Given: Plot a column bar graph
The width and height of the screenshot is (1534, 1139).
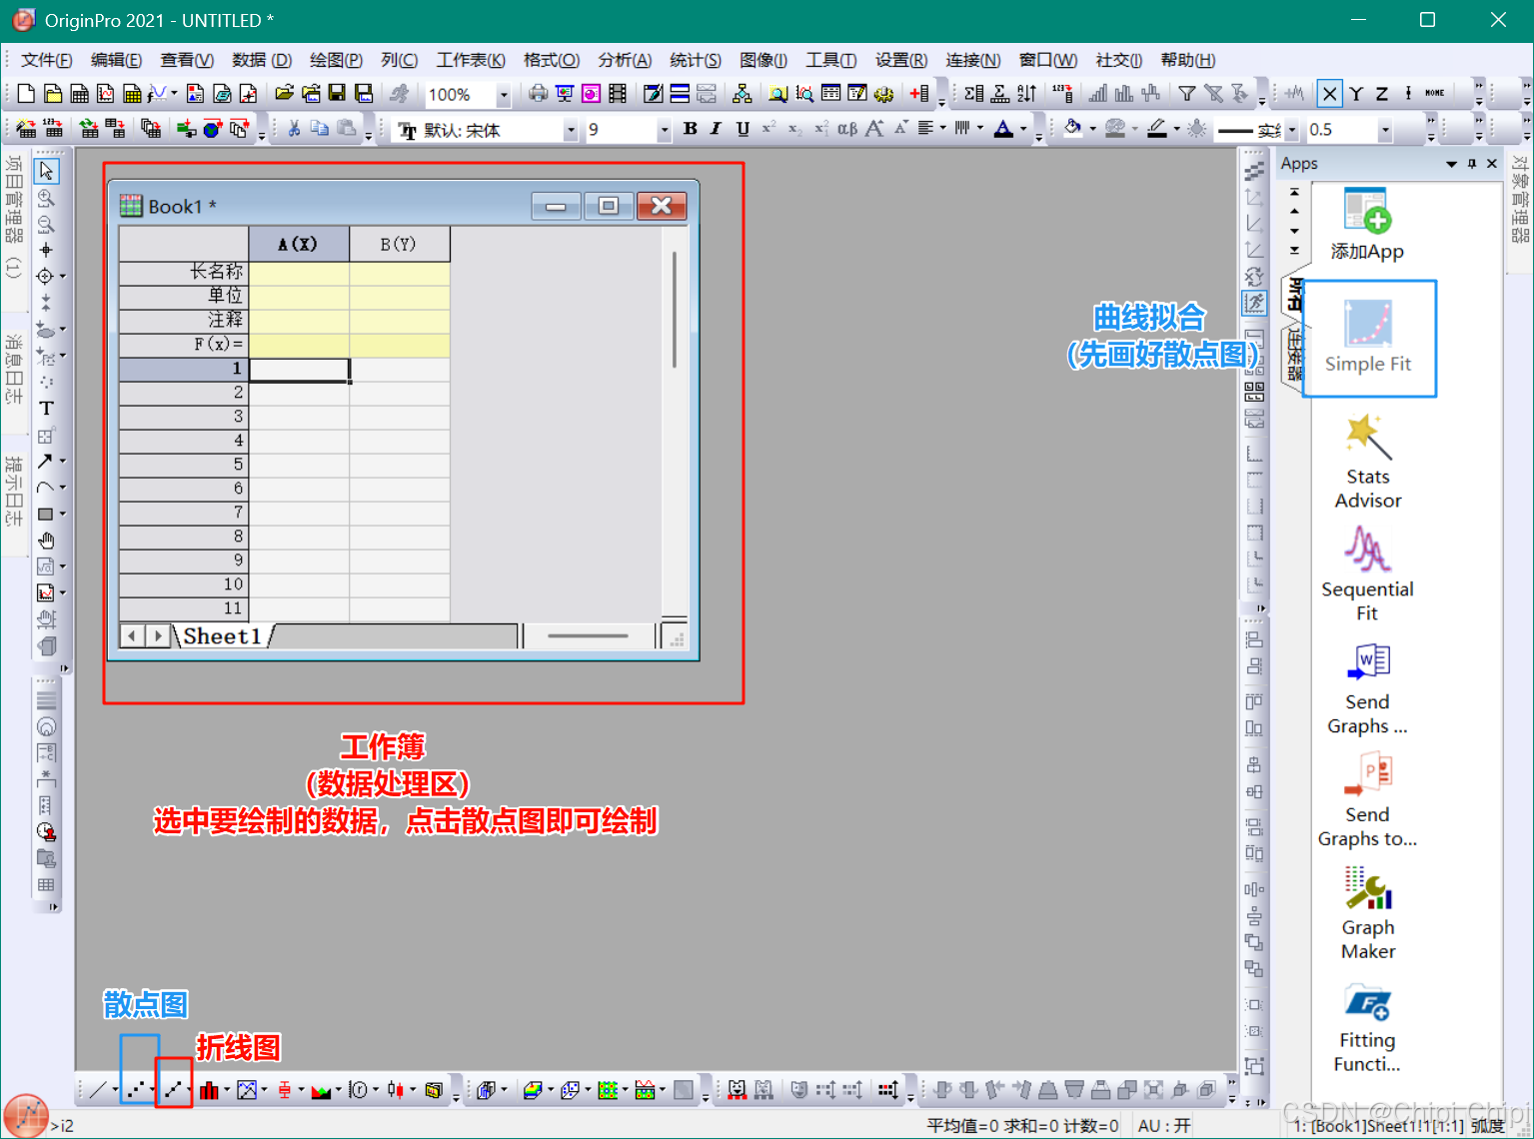Looking at the screenshot, I should click(208, 1090).
